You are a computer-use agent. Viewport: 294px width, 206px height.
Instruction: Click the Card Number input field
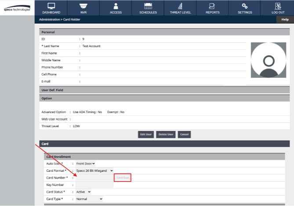click(x=94, y=178)
